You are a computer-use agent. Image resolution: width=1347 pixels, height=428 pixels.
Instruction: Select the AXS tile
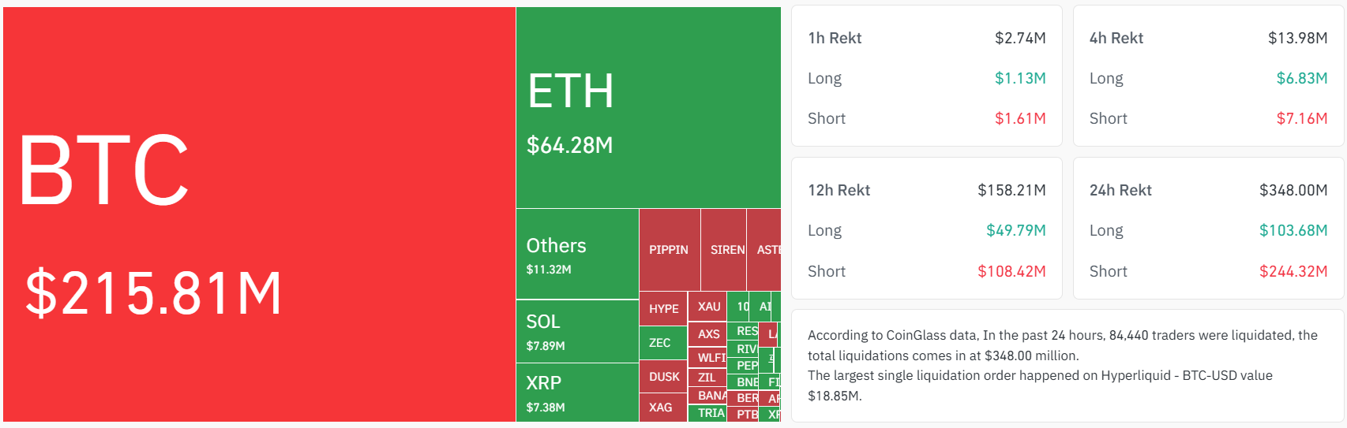(707, 334)
